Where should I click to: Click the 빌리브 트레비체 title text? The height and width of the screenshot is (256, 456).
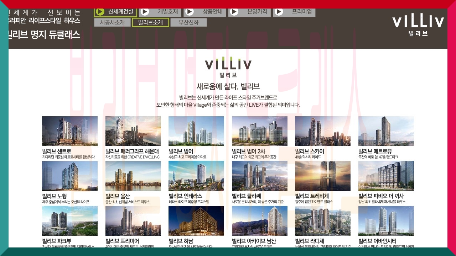tap(312, 196)
